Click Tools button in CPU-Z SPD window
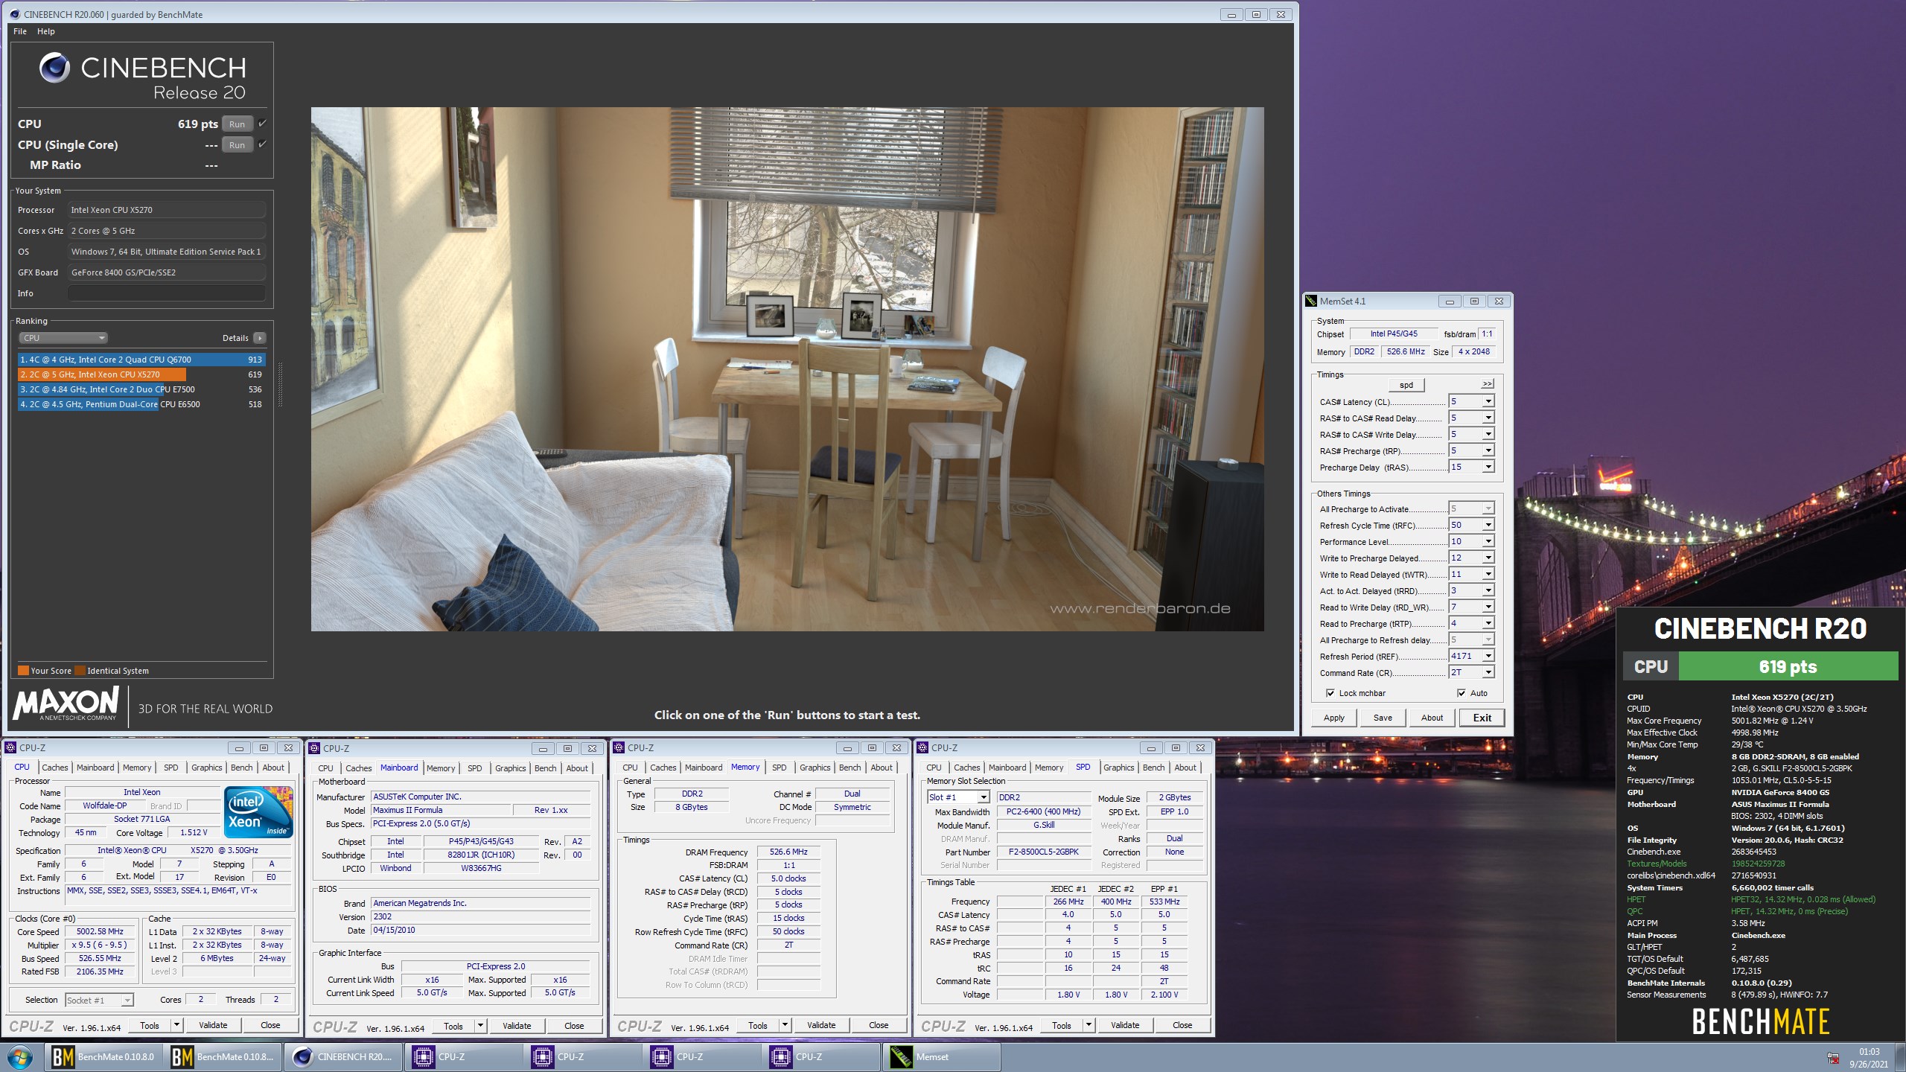The height and width of the screenshot is (1072, 1906). click(1062, 1025)
